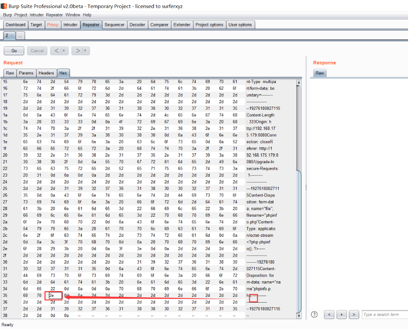
Task: Click hex editor scroll up arrow
Action: pos(299,82)
